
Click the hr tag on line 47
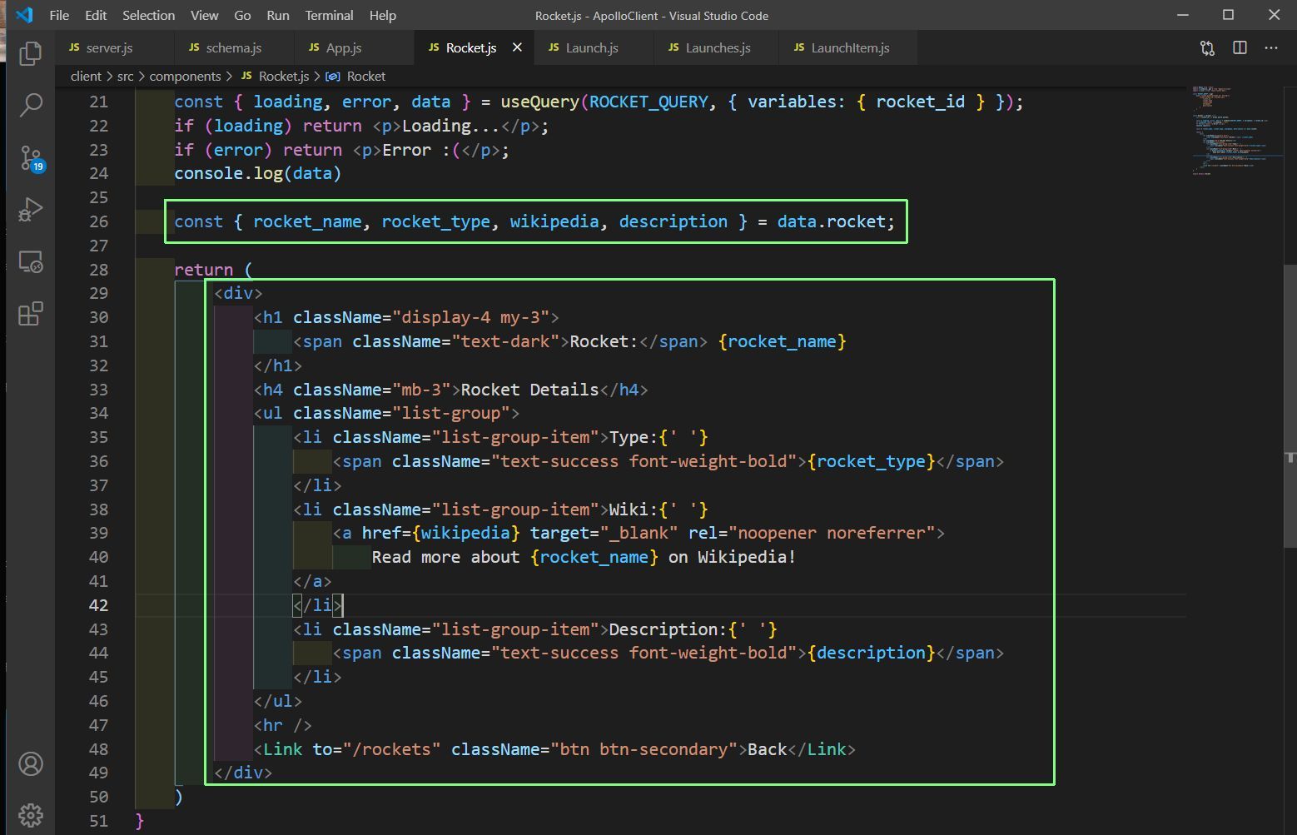(x=283, y=725)
